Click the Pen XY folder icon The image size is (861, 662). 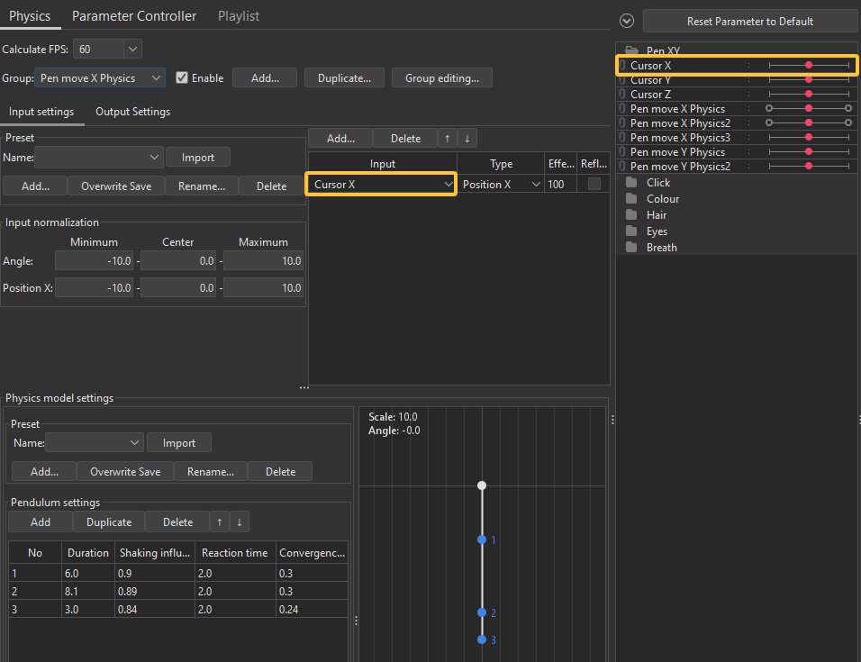[x=632, y=50]
